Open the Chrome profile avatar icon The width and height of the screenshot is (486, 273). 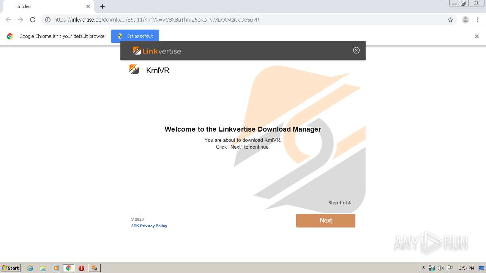465,20
